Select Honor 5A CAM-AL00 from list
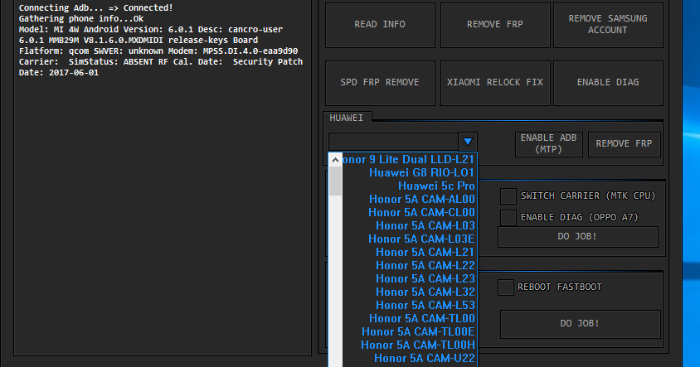700x367 pixels. click(x=410, y=200)
